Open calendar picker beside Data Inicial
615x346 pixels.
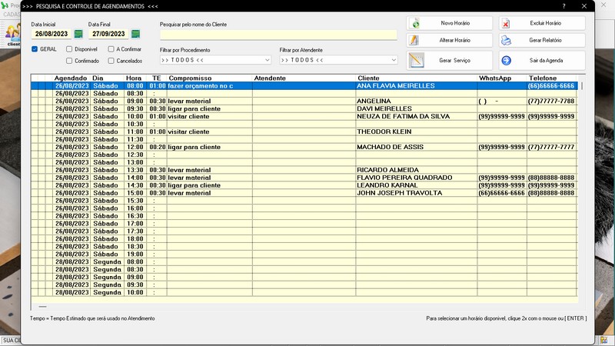pyautogui.click(x=78, y=34)
